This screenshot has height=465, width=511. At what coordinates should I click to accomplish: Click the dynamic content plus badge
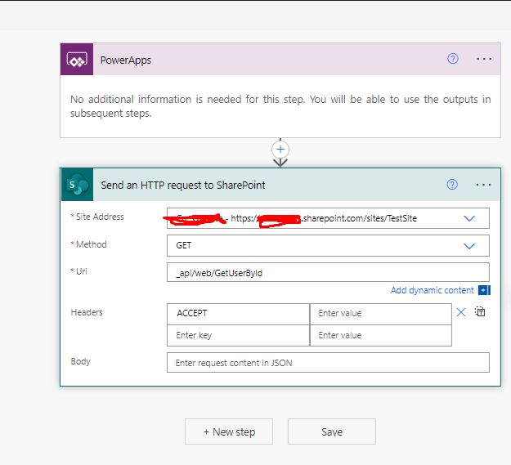click(484, 290)
